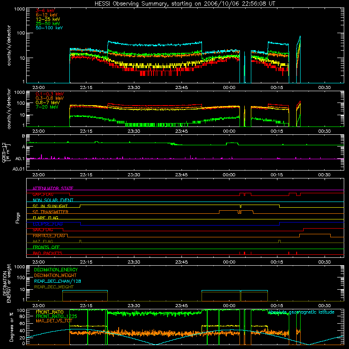Select the orange 6-12 keV legend label

coord(47,15)
